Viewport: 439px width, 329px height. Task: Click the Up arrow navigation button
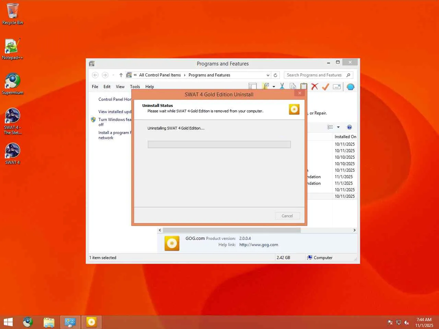point(121,75)
